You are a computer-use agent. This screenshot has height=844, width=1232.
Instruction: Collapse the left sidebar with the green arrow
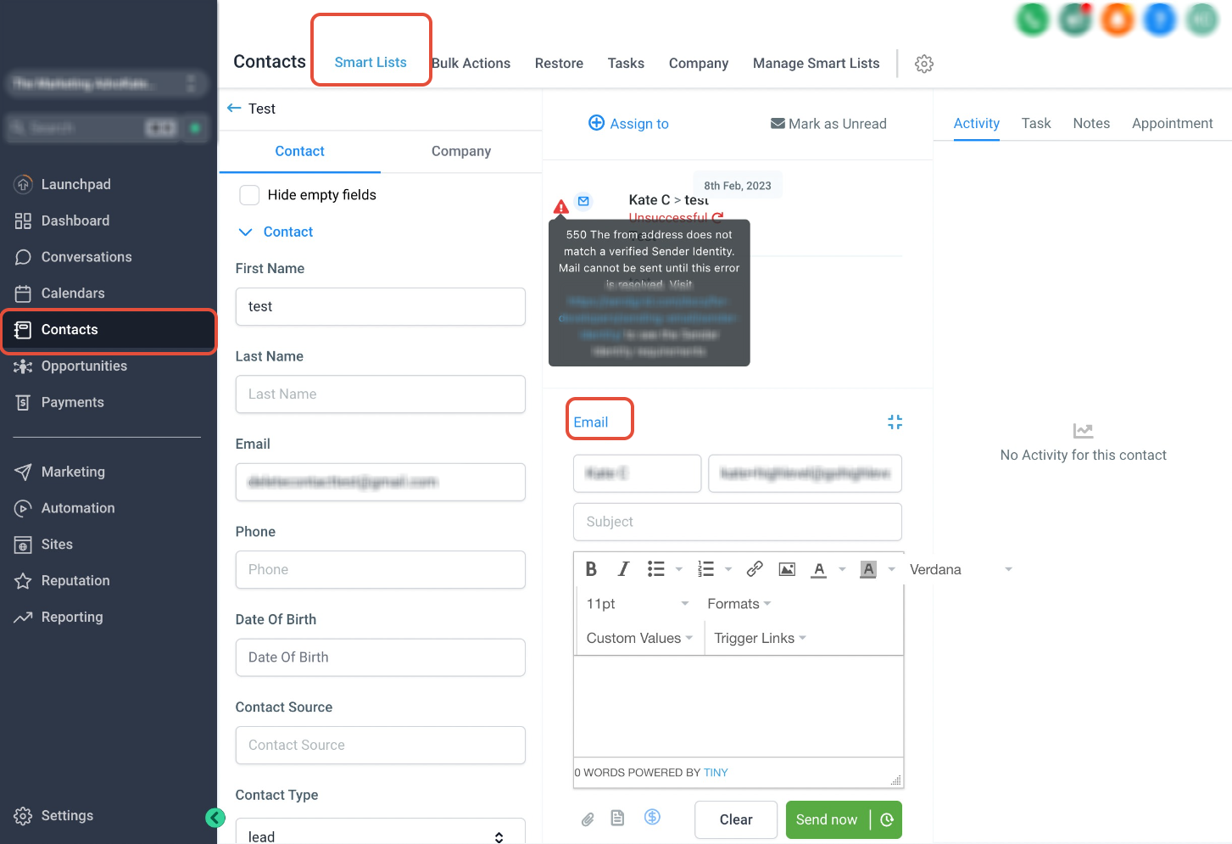pyautogui.click(x=215, y=818)
